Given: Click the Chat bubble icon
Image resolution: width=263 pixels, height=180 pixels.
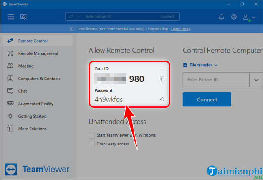Looking at the screenshot, I should (10, 91).
